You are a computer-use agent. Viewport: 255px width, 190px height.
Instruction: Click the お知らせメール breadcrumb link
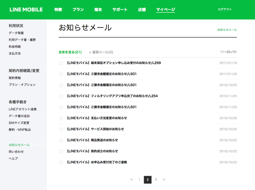pos(227,30)
